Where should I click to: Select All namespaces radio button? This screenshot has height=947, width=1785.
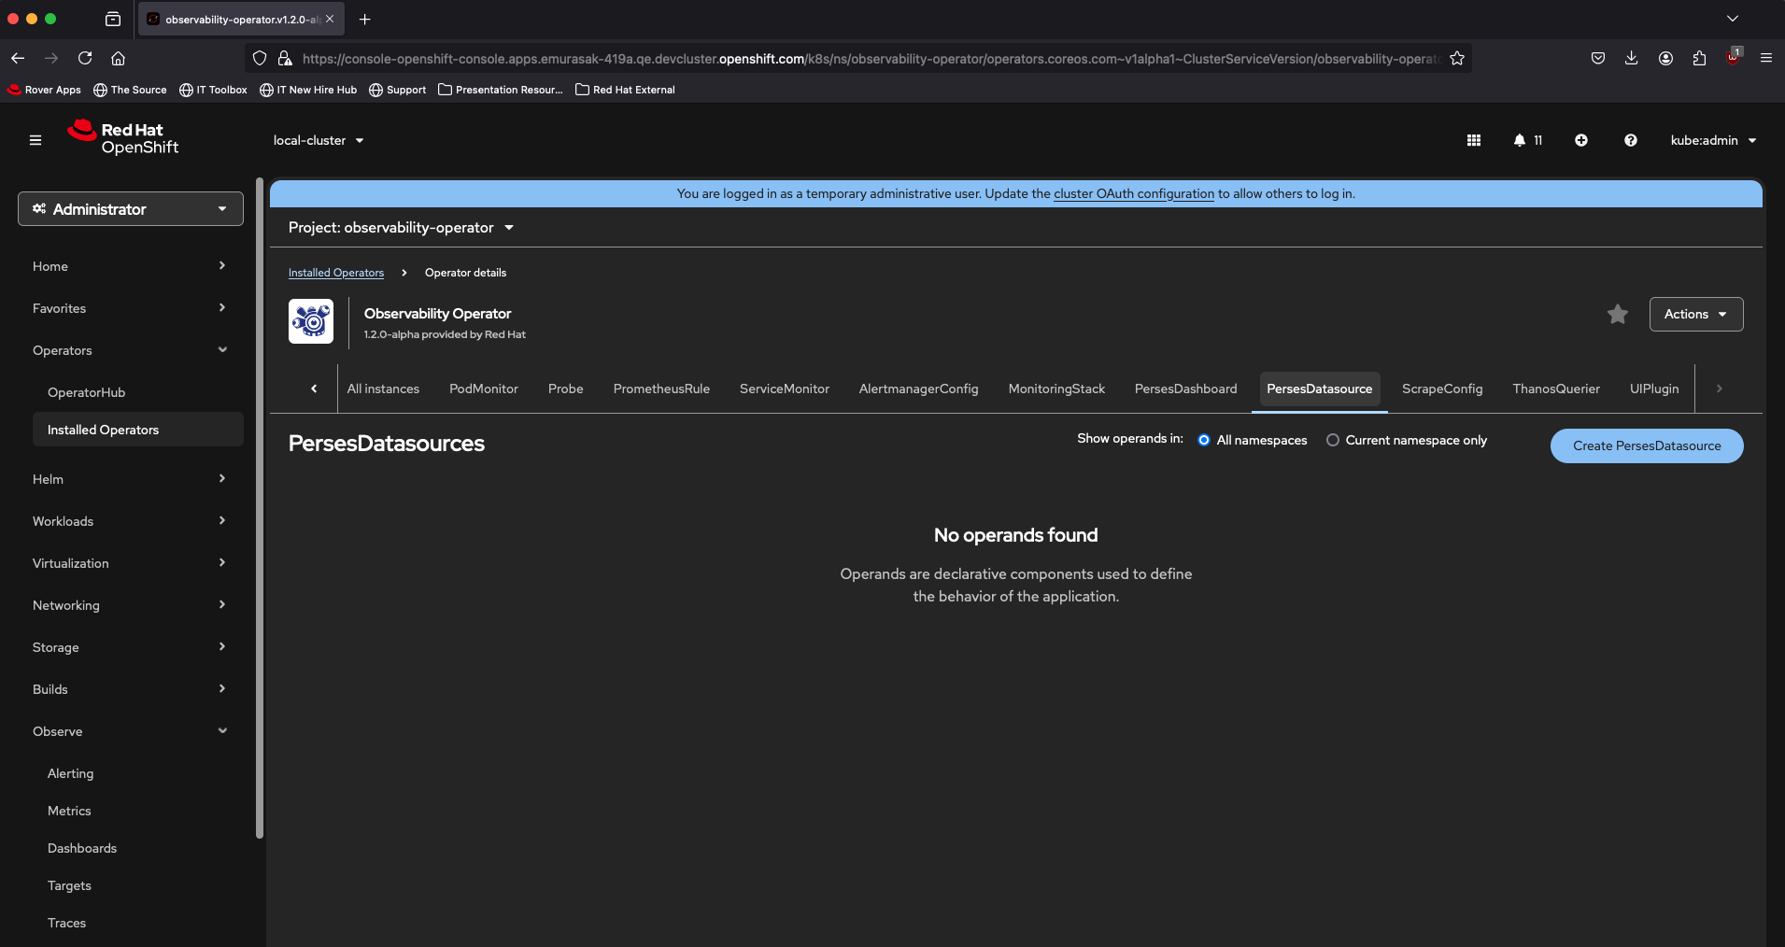pyautogui.click(x=1204, y=440)
